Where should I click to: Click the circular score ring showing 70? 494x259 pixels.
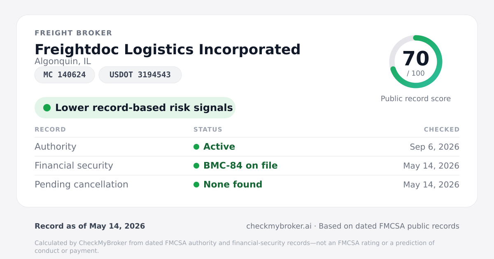(x=416, y=62)
